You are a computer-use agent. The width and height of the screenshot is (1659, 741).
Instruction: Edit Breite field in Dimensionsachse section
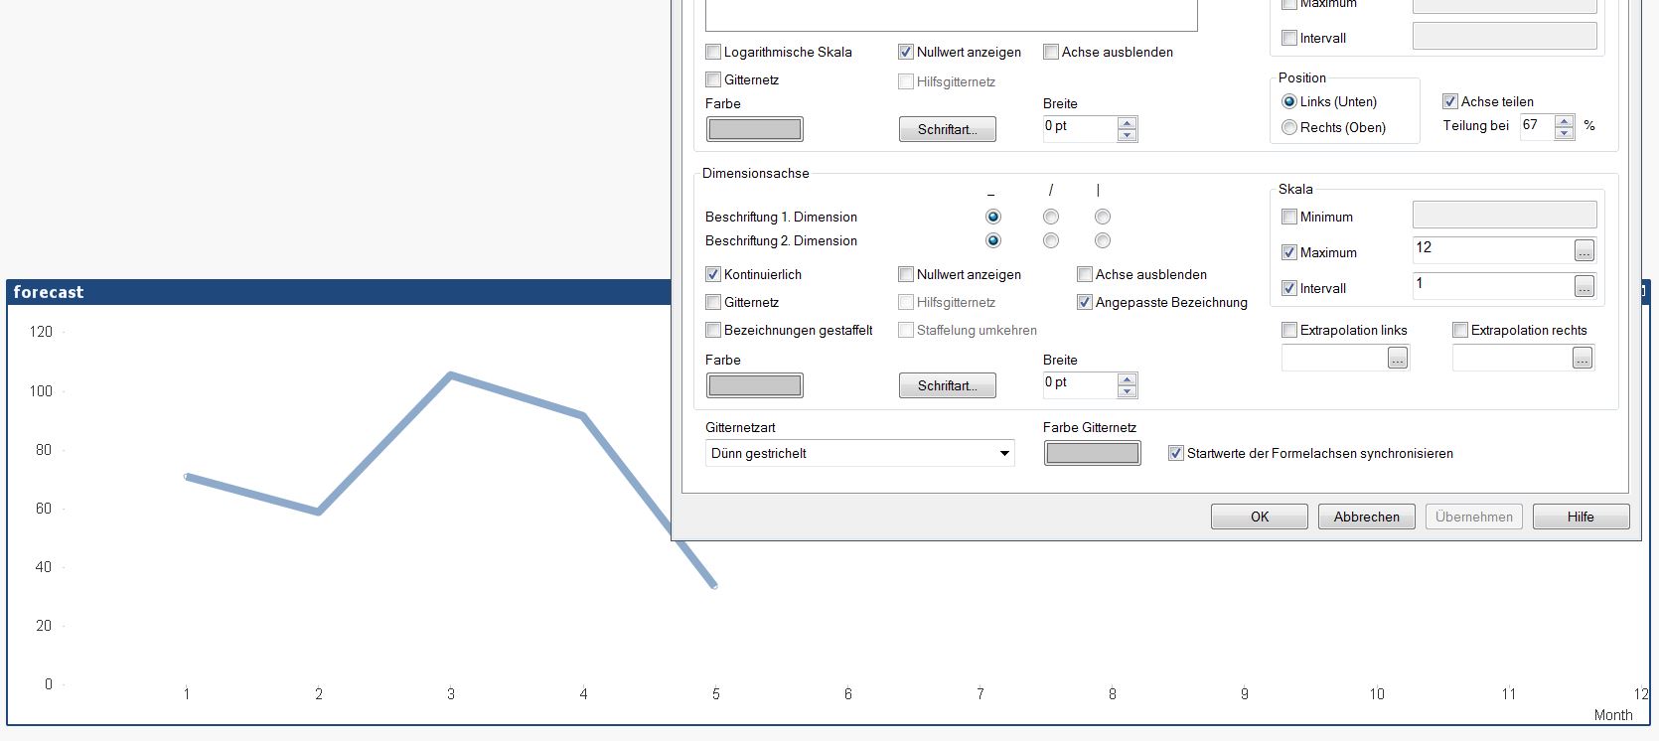1080,384
